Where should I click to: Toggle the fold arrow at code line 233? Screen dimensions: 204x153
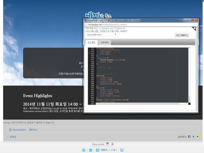coord(89,52)
